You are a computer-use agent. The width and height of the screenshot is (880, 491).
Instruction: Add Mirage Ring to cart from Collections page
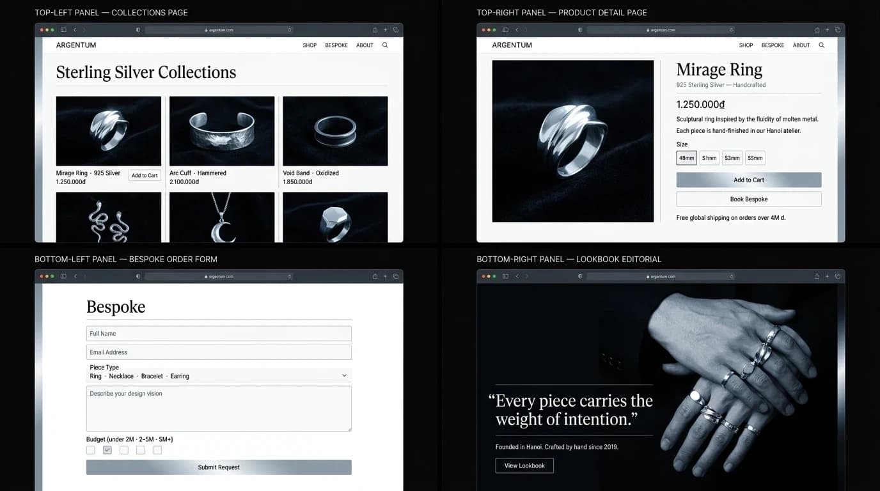145,175
